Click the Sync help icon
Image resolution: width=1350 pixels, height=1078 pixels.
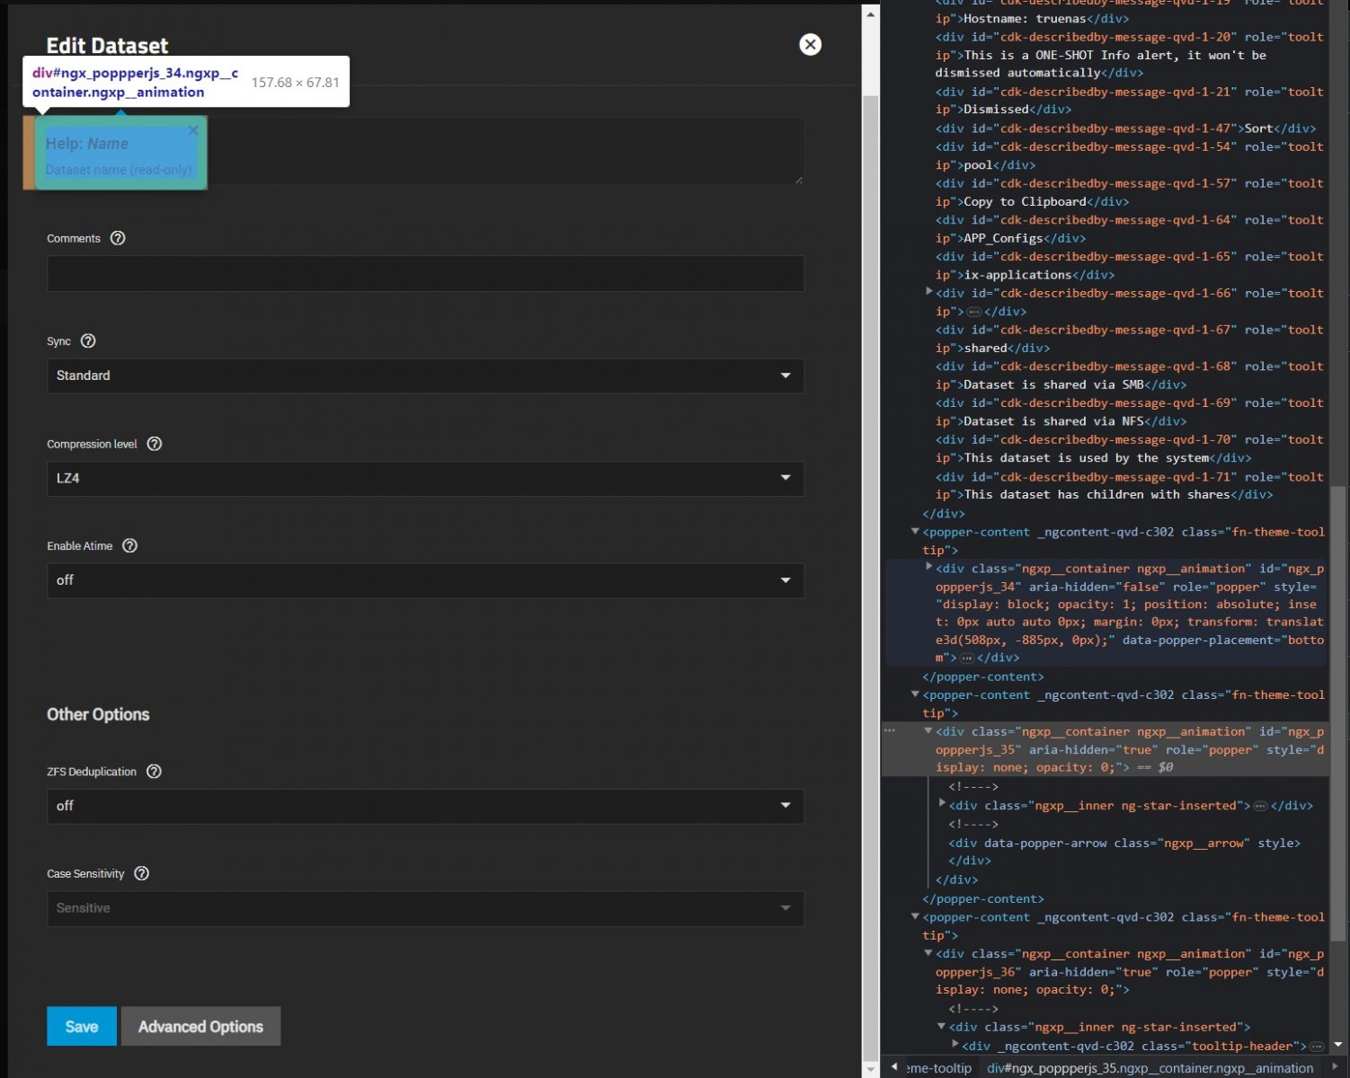(x=88, y=341)
